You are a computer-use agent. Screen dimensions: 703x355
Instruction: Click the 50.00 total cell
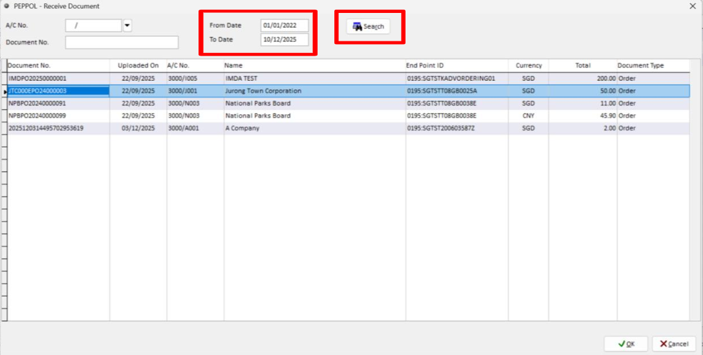[x=583, y=91]
